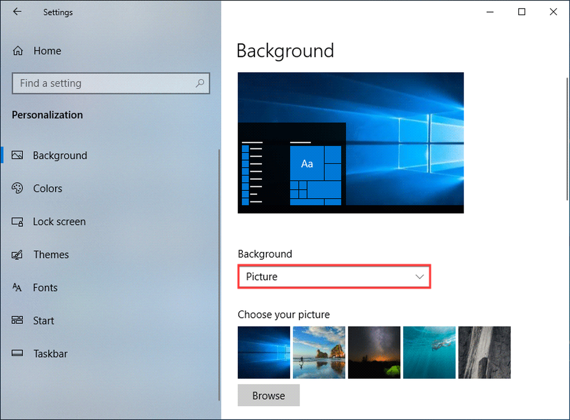
Task: Open the Background type Picture dropdown
Action: click(334, 277)
